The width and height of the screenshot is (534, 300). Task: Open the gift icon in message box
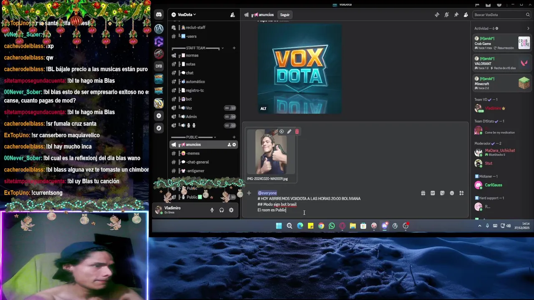coord(423,193)
